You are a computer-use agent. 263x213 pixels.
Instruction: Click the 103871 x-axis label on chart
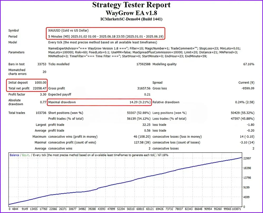pos(236,209)
